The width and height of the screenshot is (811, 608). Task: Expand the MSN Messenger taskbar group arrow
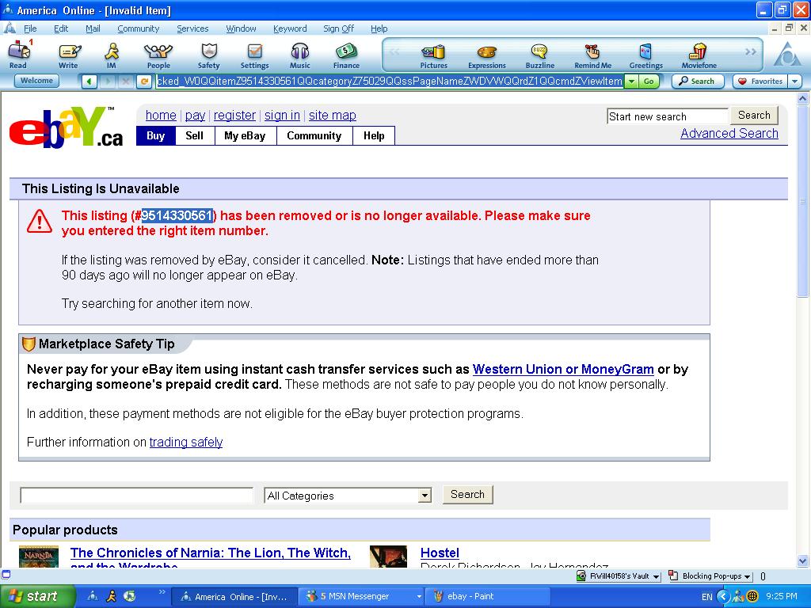tap(419, 597)
